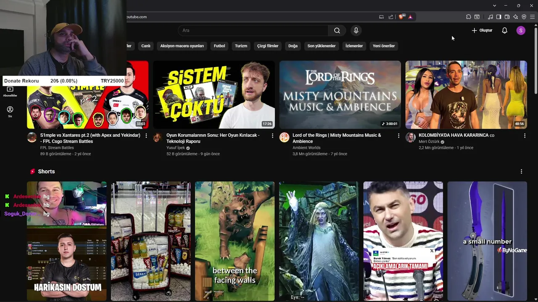Click the FPL Stream Battles channel avatar

[32, 138]
